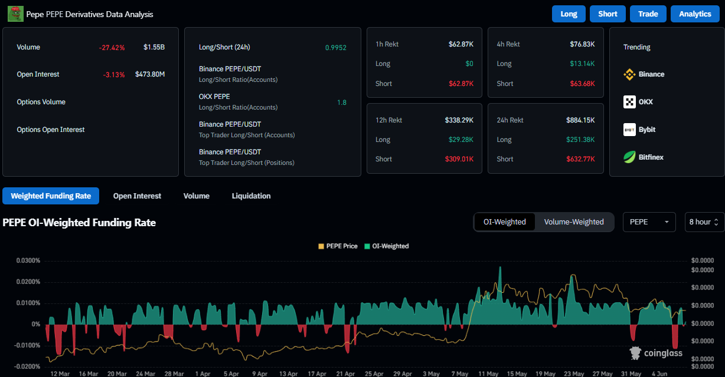Open the Bybit exchange logo icon
This screenshot has width=725, height=377.
629,130
